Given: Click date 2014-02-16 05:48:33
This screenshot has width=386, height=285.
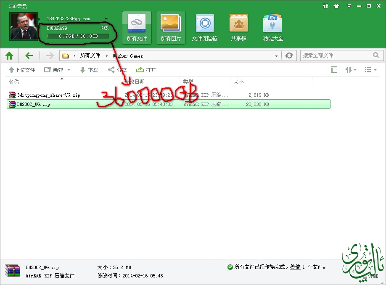Looking at the screenshot, I should 148,104.
